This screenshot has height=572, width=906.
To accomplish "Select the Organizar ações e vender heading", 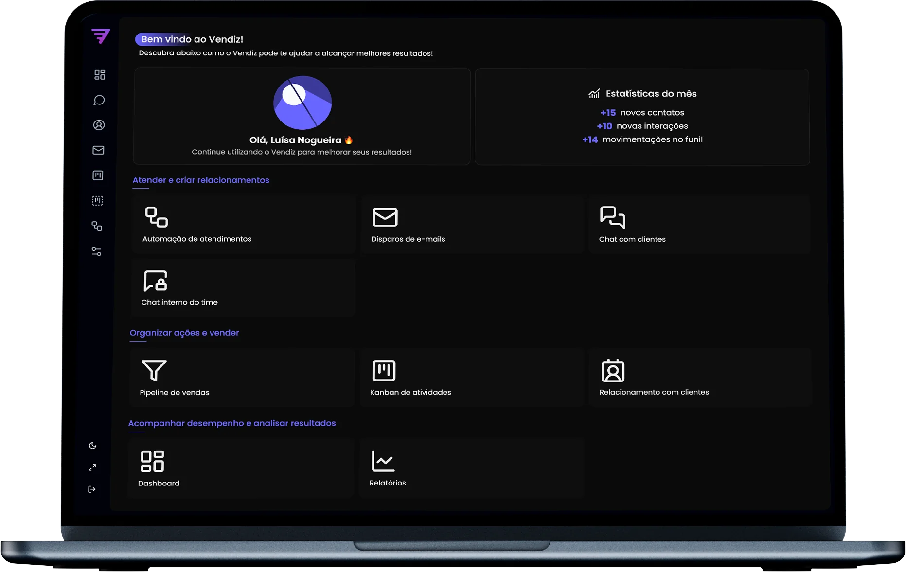I will (184, 333).
